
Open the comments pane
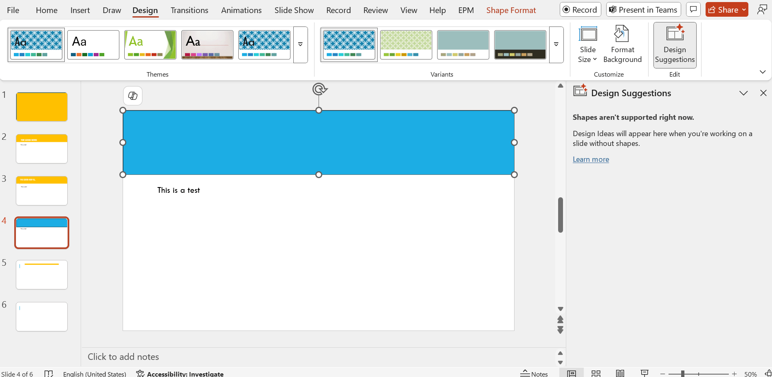tap(693, 9)
